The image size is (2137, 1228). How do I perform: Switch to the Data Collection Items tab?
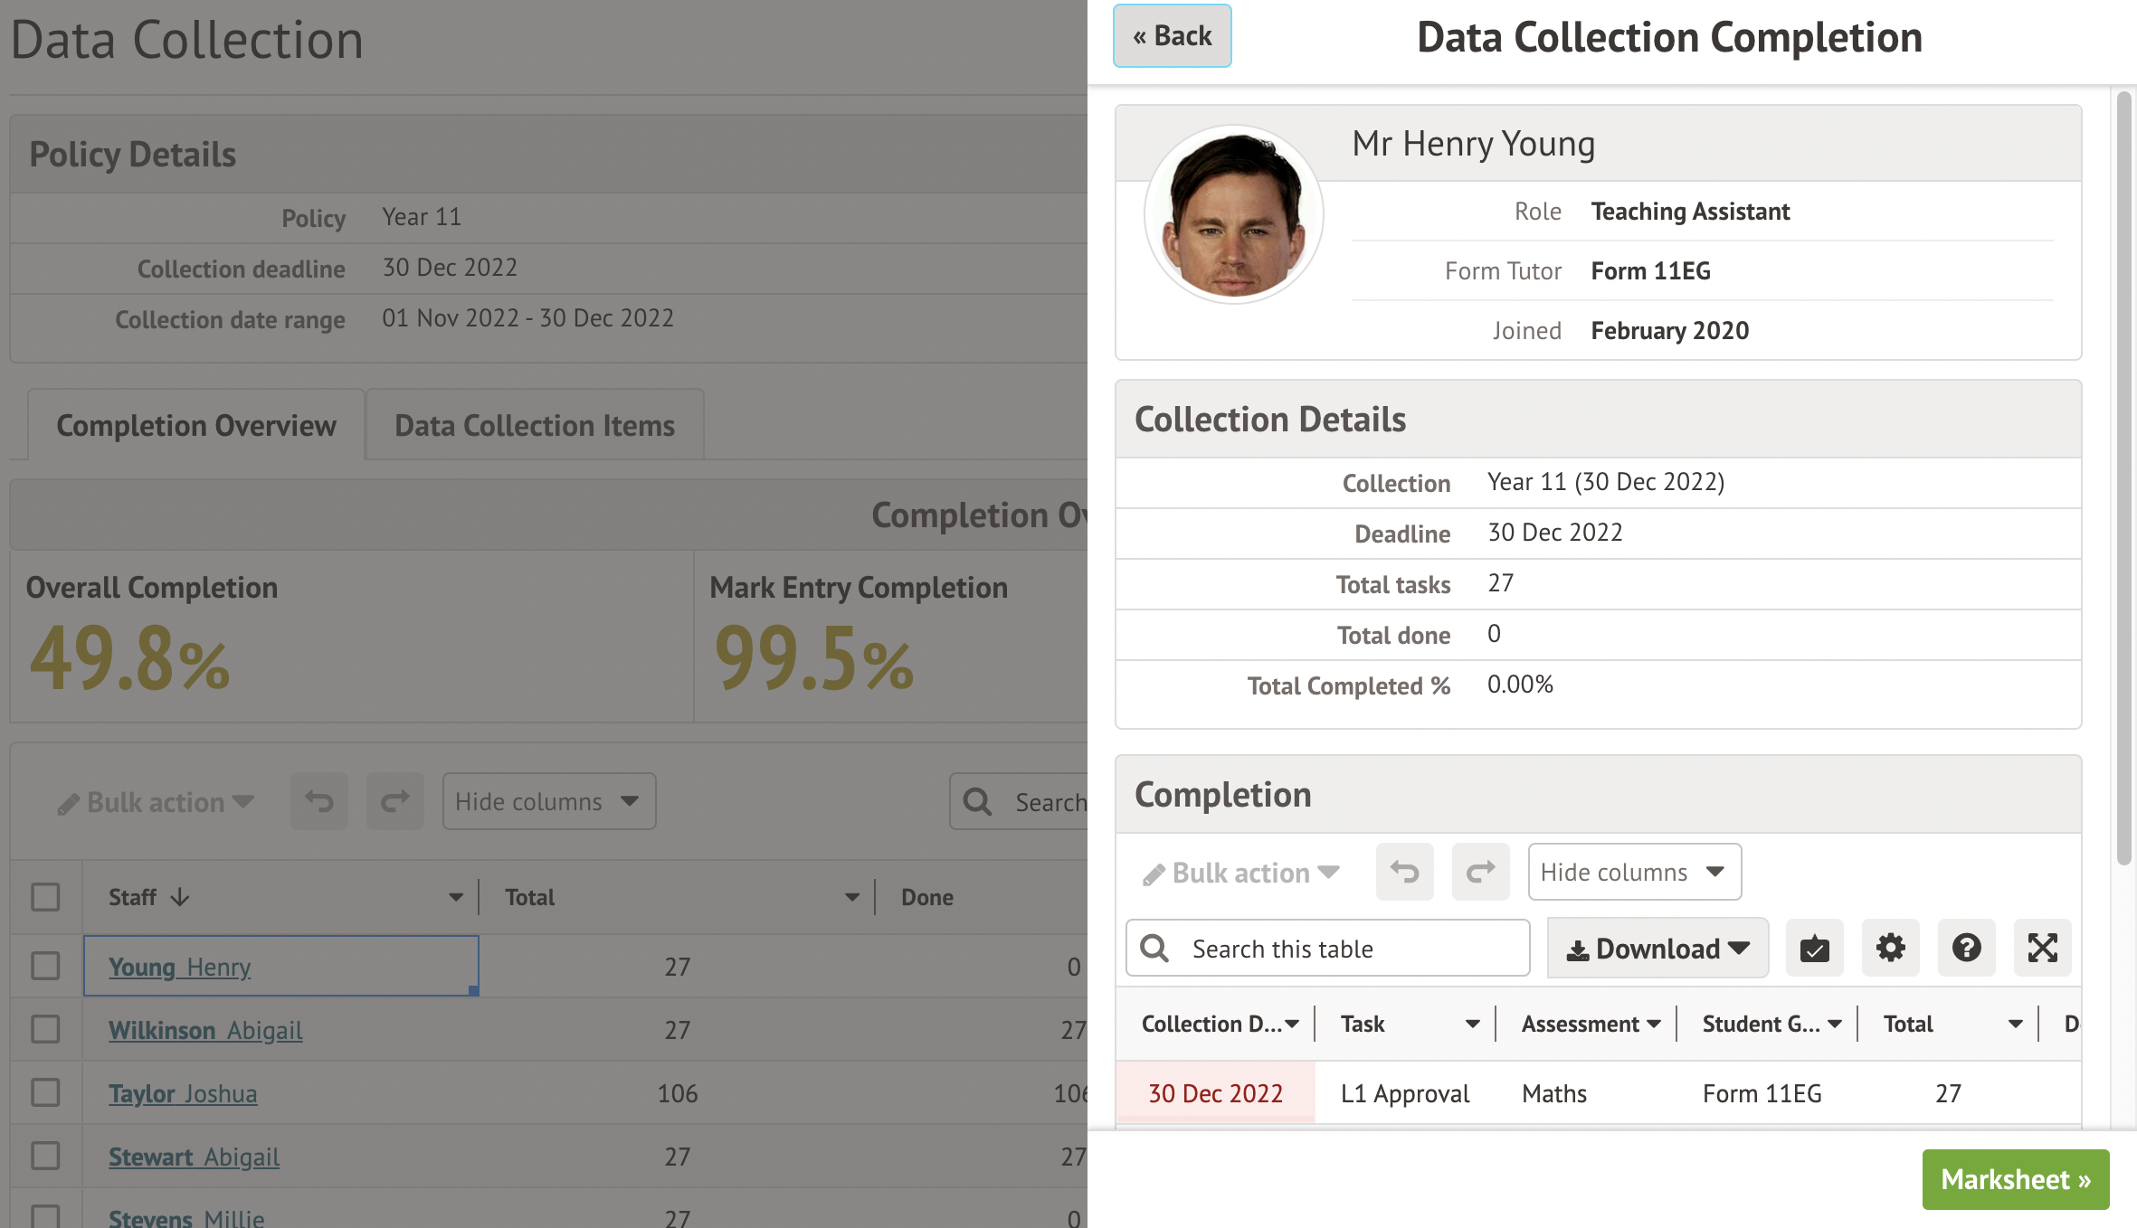coord(533,425)
